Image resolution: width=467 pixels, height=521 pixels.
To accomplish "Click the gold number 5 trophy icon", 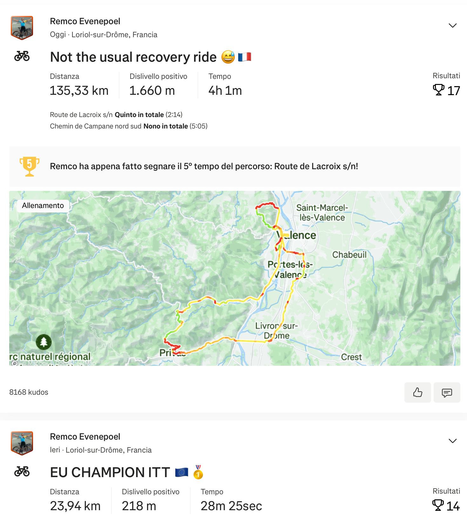I will click(29, 166).
